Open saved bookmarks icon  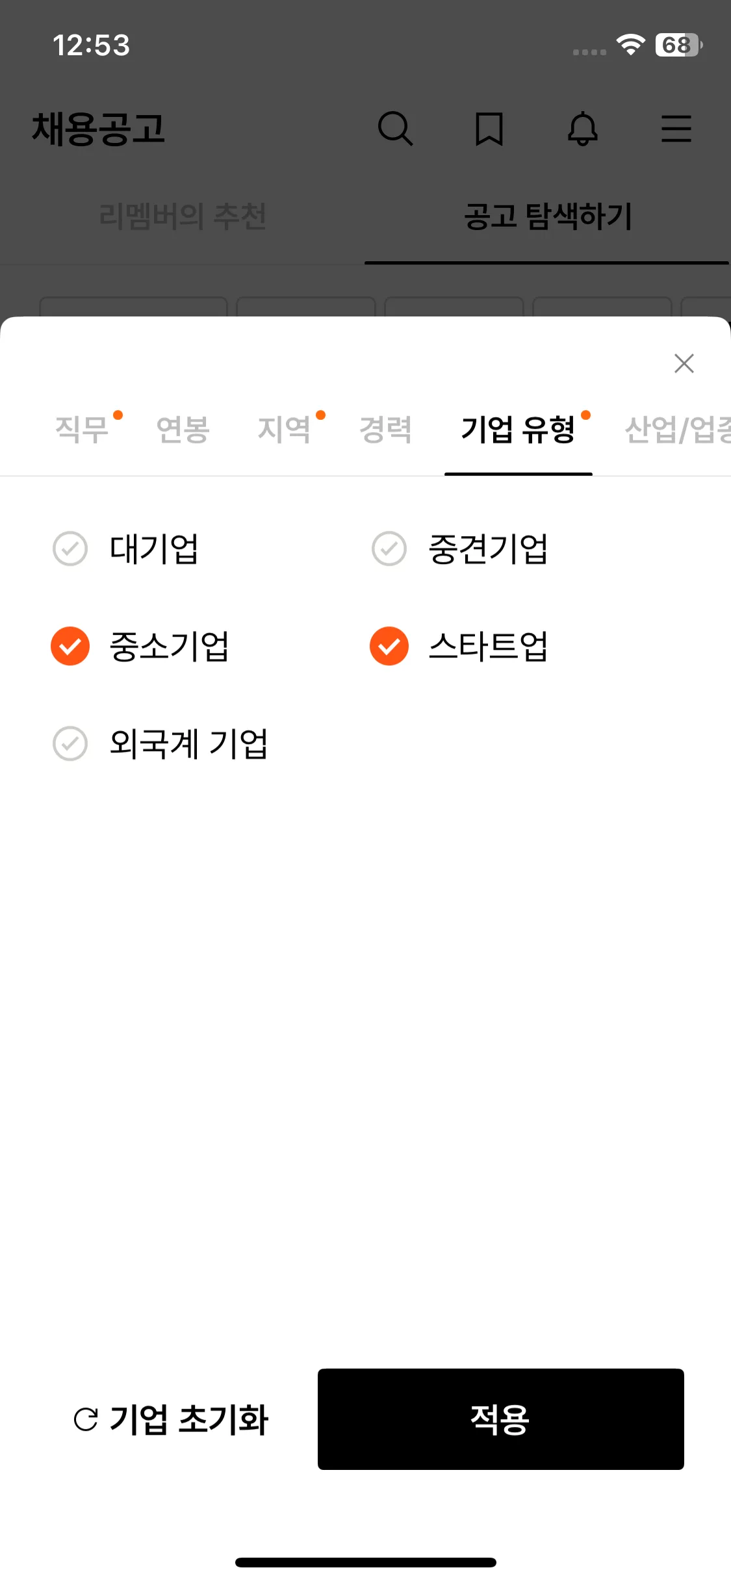489,128
